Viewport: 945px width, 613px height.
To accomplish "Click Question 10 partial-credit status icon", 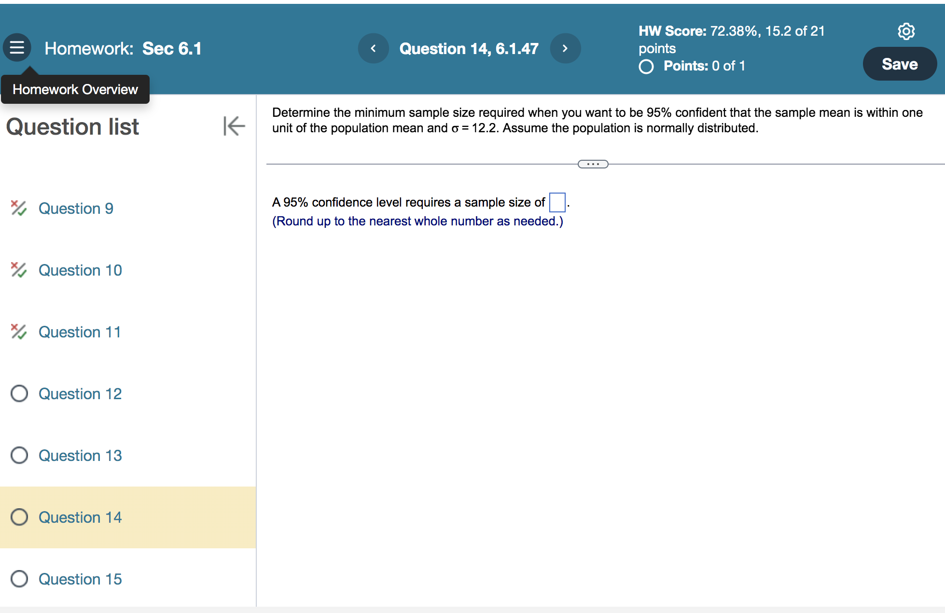I will 19,270.
